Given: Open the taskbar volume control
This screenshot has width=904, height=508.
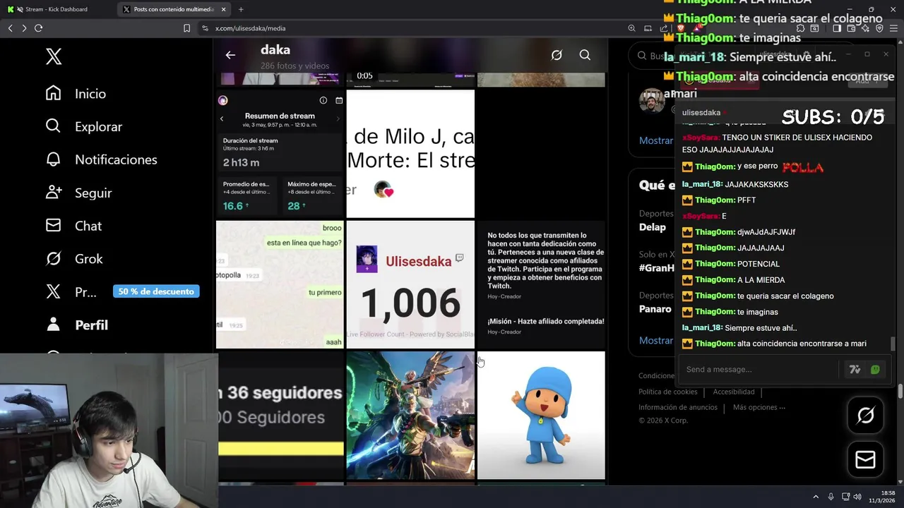Looking at the screenshot, I should 857,497.
